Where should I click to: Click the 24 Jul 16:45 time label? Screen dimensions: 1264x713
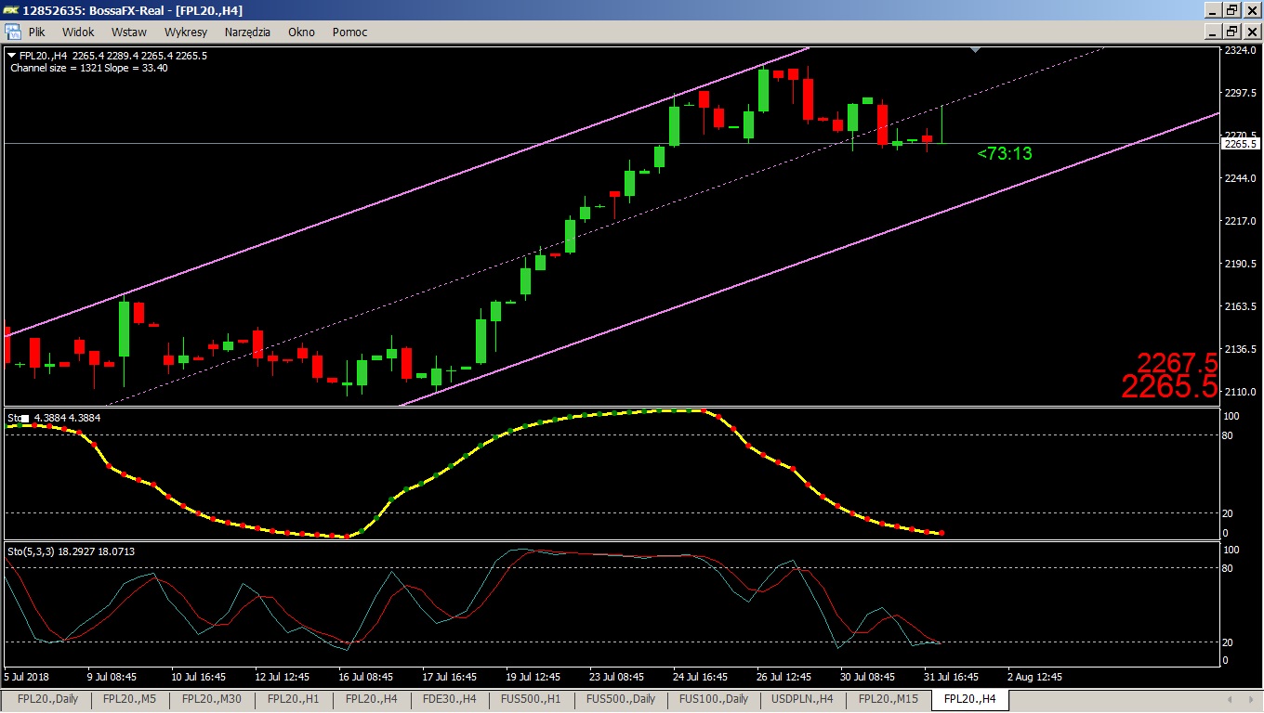click(701, 677)
